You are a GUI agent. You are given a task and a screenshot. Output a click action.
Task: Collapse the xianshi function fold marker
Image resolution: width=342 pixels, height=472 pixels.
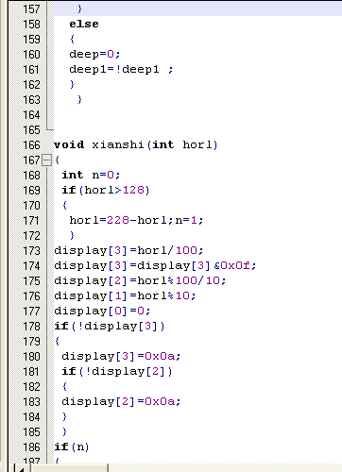pos(46,160)
